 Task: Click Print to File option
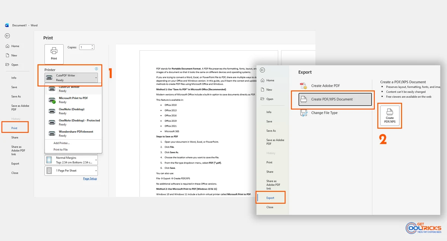(x=61, y=149)
